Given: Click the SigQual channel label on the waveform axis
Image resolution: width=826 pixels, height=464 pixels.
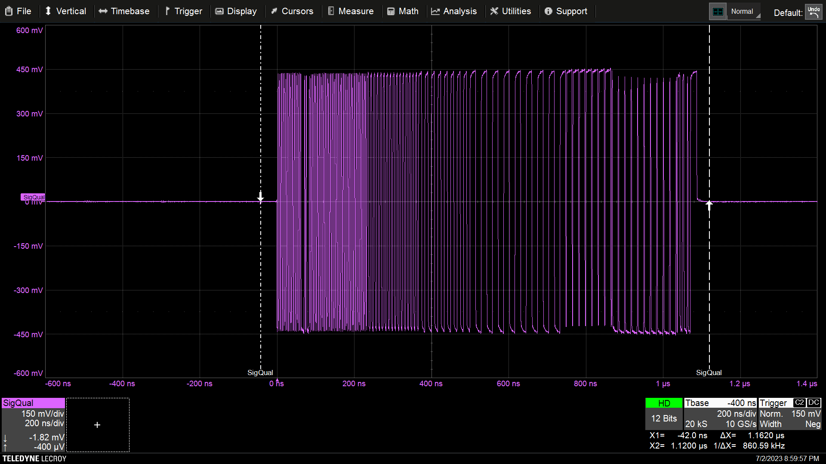Looking at the screenshot, I should point(33,197).
